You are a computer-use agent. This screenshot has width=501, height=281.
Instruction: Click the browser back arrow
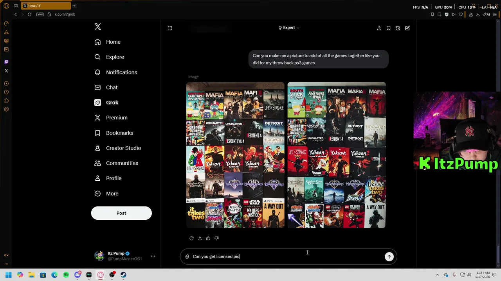(x=16, y=14)
